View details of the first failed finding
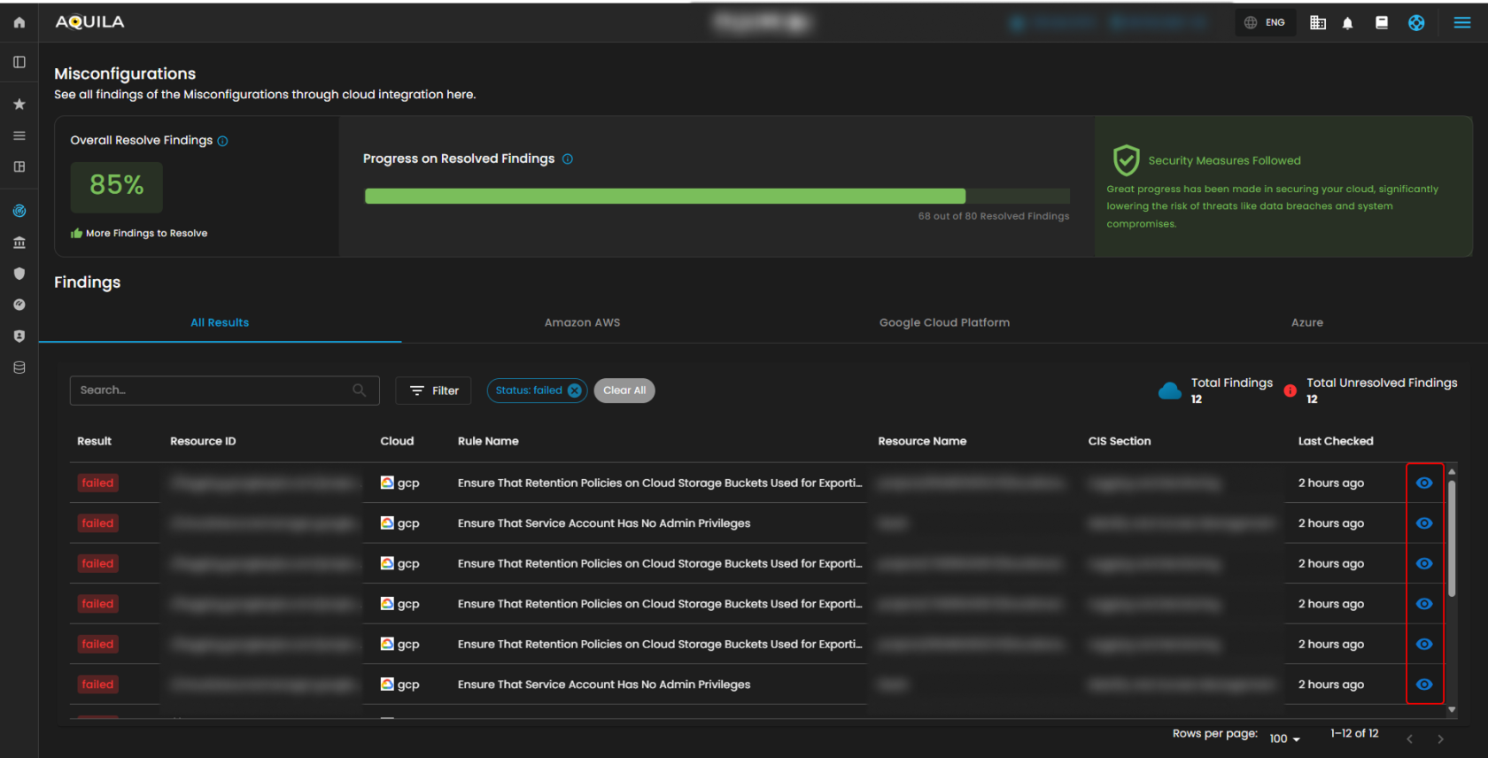This screenshot has width=1488, height=758. 1423,483
